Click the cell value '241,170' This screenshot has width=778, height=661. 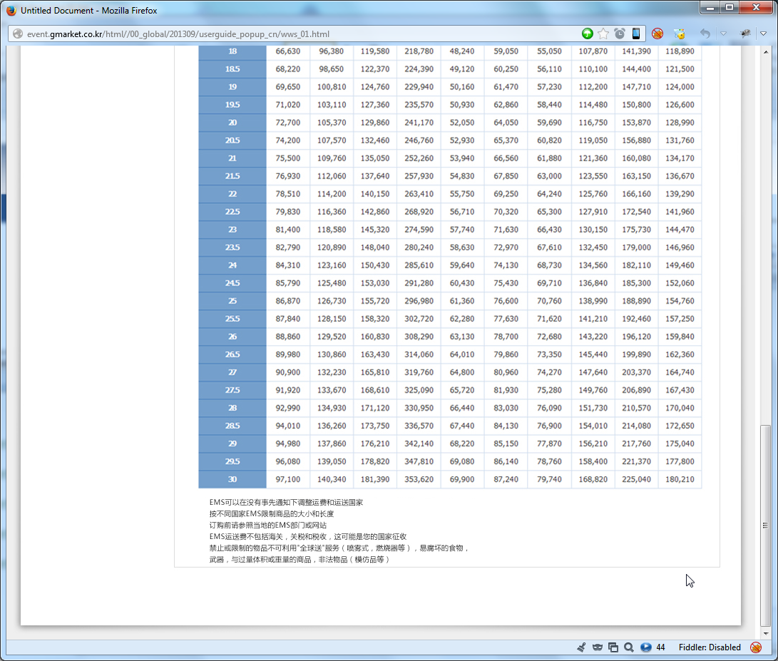click(419, 123)
